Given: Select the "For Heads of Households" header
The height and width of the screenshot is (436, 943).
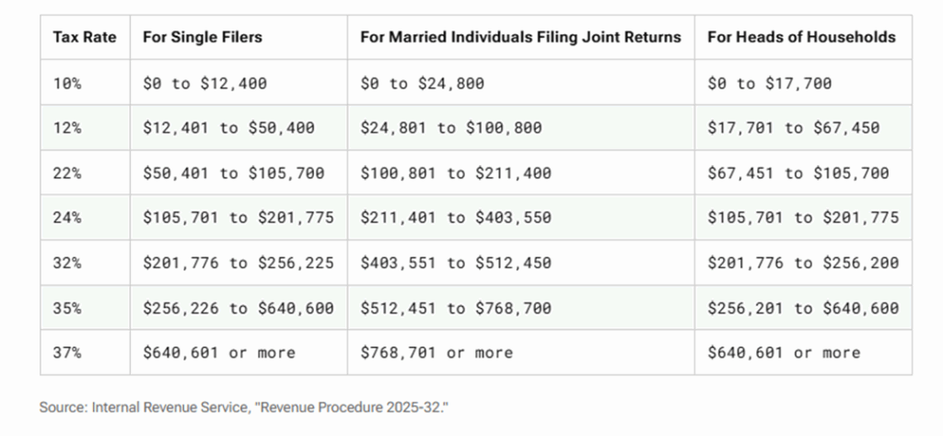Looking at the screenshot, I should click(801, 38).
